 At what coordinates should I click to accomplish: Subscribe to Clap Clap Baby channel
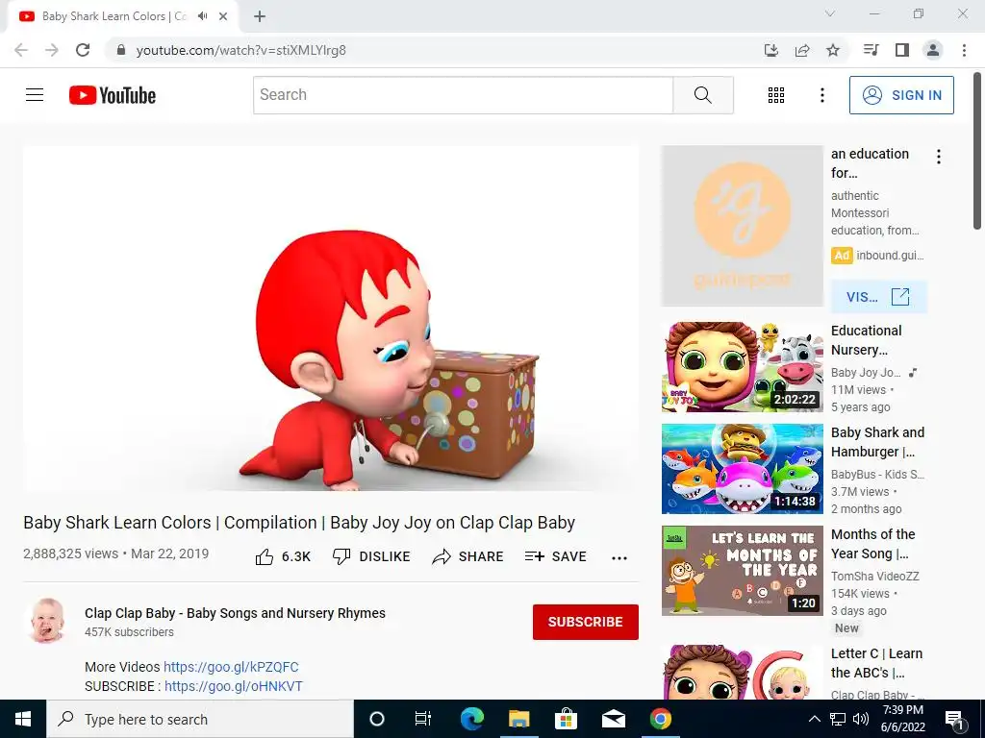click(x=586, y=622)
